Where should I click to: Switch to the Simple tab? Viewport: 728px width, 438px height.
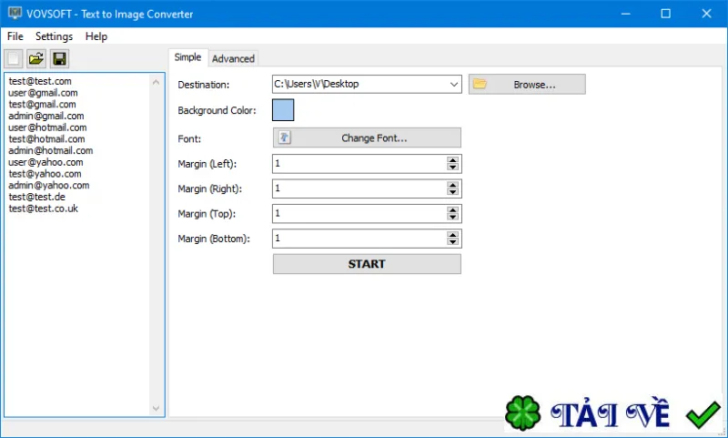[188, 57]
